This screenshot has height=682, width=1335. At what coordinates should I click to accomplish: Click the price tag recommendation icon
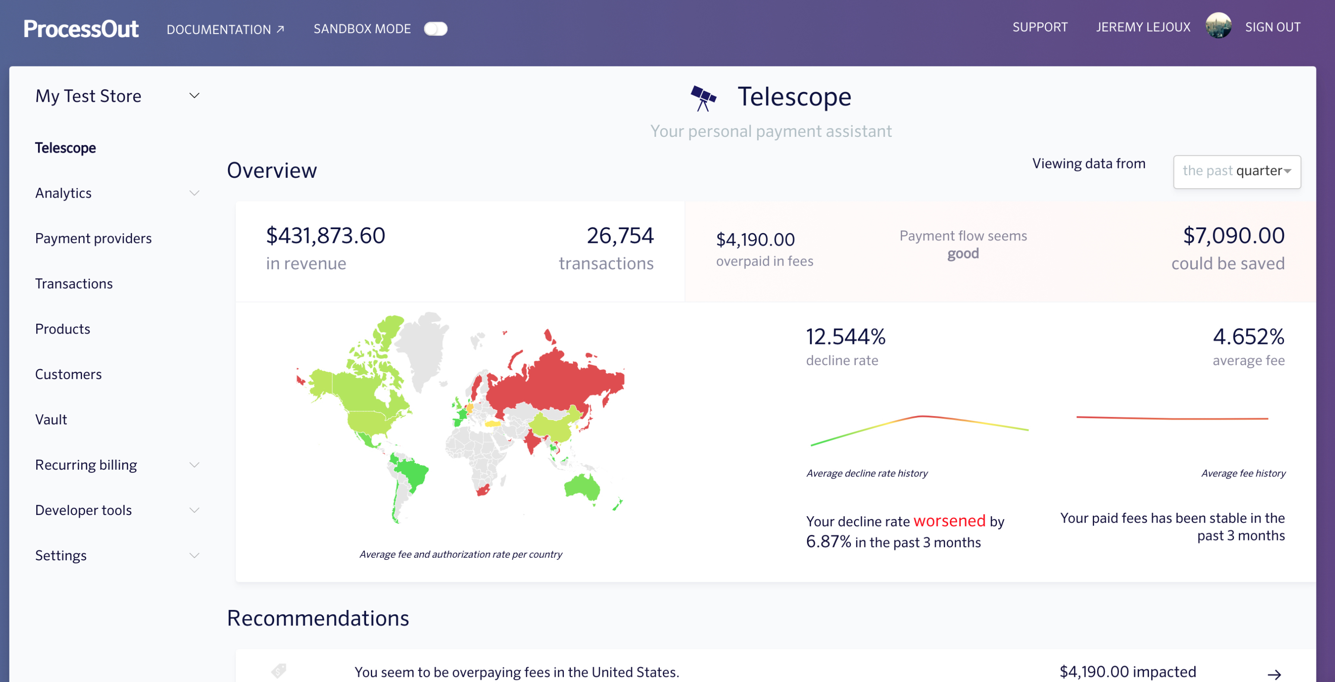point(279,671)
